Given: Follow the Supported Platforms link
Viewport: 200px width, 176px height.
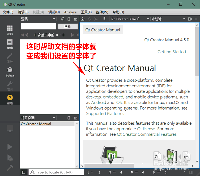Looking at the screenshot, I should coord(105,114).
